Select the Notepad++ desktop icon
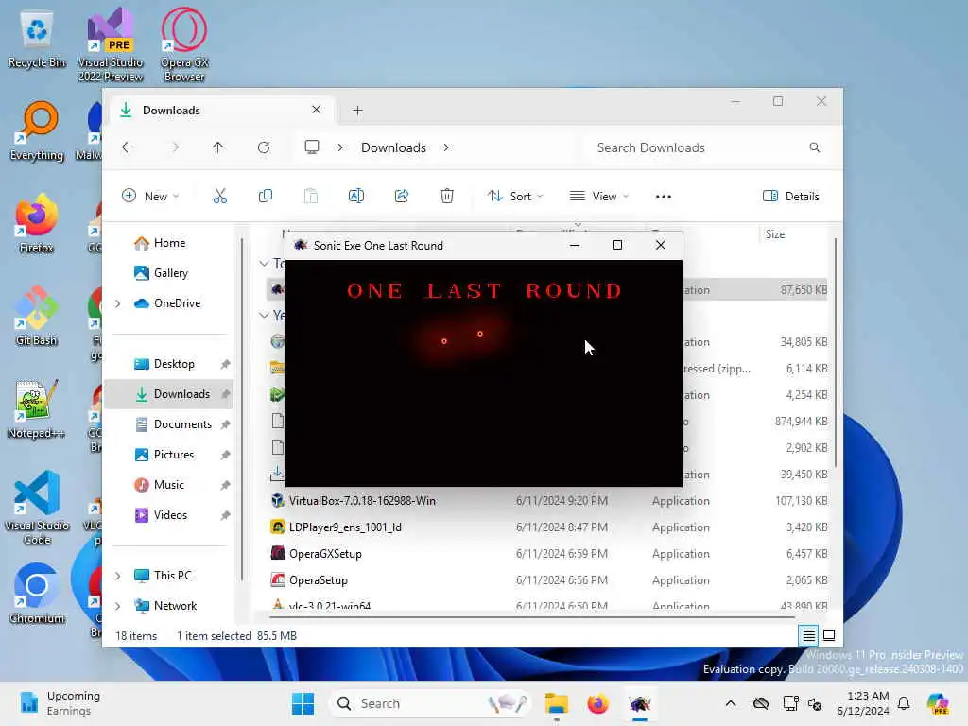Viewport: 968px width, 726px height. click(37, 409)
